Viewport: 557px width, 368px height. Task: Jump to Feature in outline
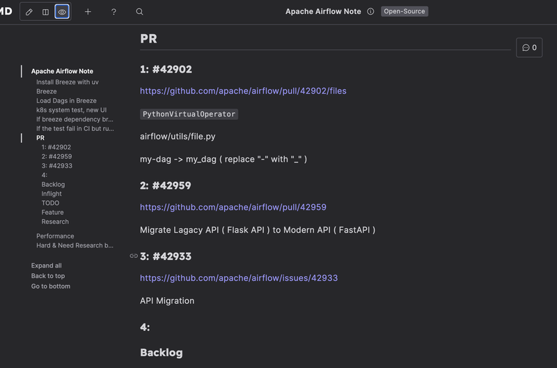pyautogui.click(x=53, y=213)
